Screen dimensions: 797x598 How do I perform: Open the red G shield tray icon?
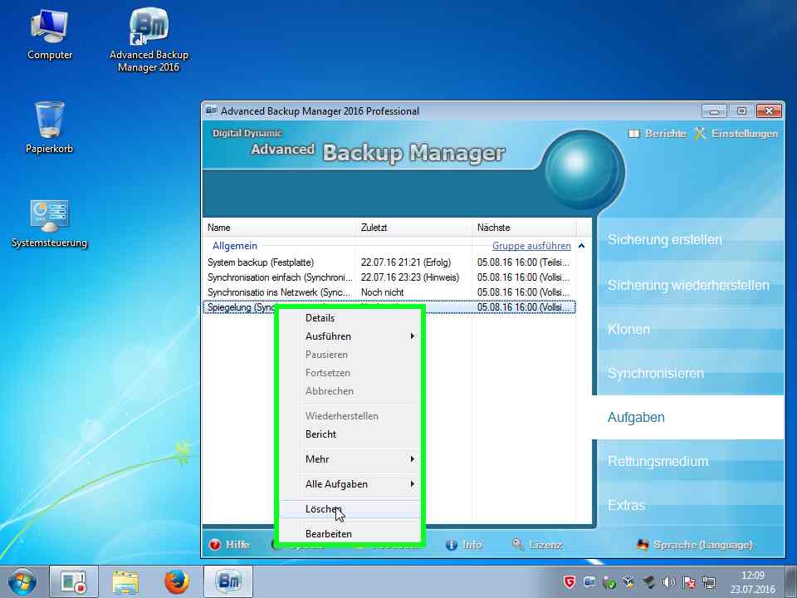pyautogui.click(x=570, y=581)
